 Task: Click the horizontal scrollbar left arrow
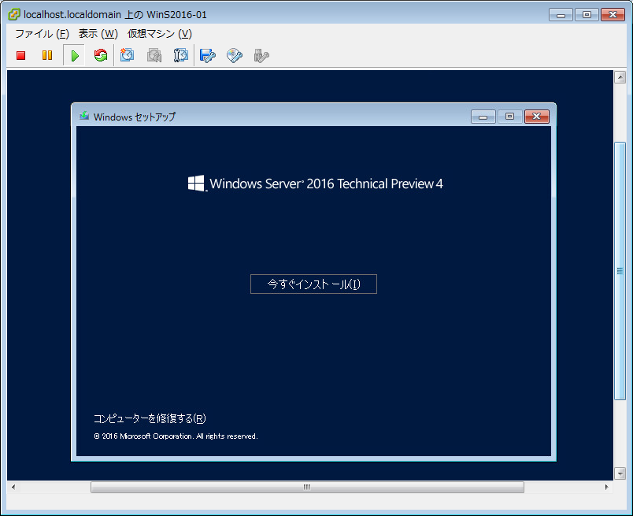click(x=13, y=488)
